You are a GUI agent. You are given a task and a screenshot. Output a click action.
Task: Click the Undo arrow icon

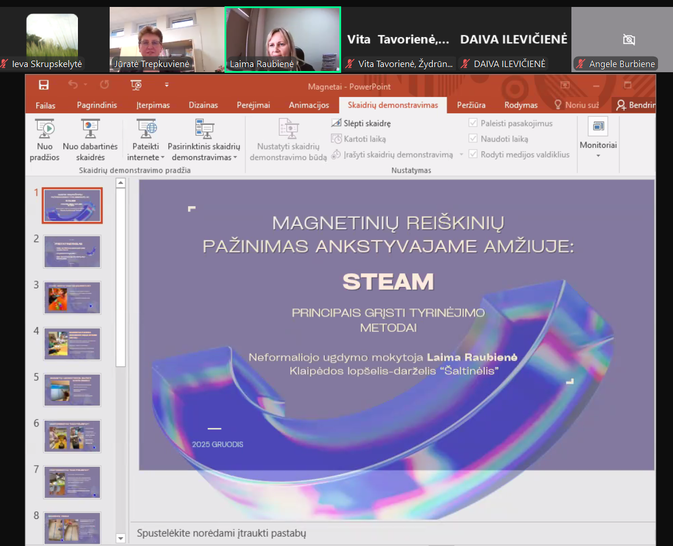pyautogui.click(x=73, y=86)
